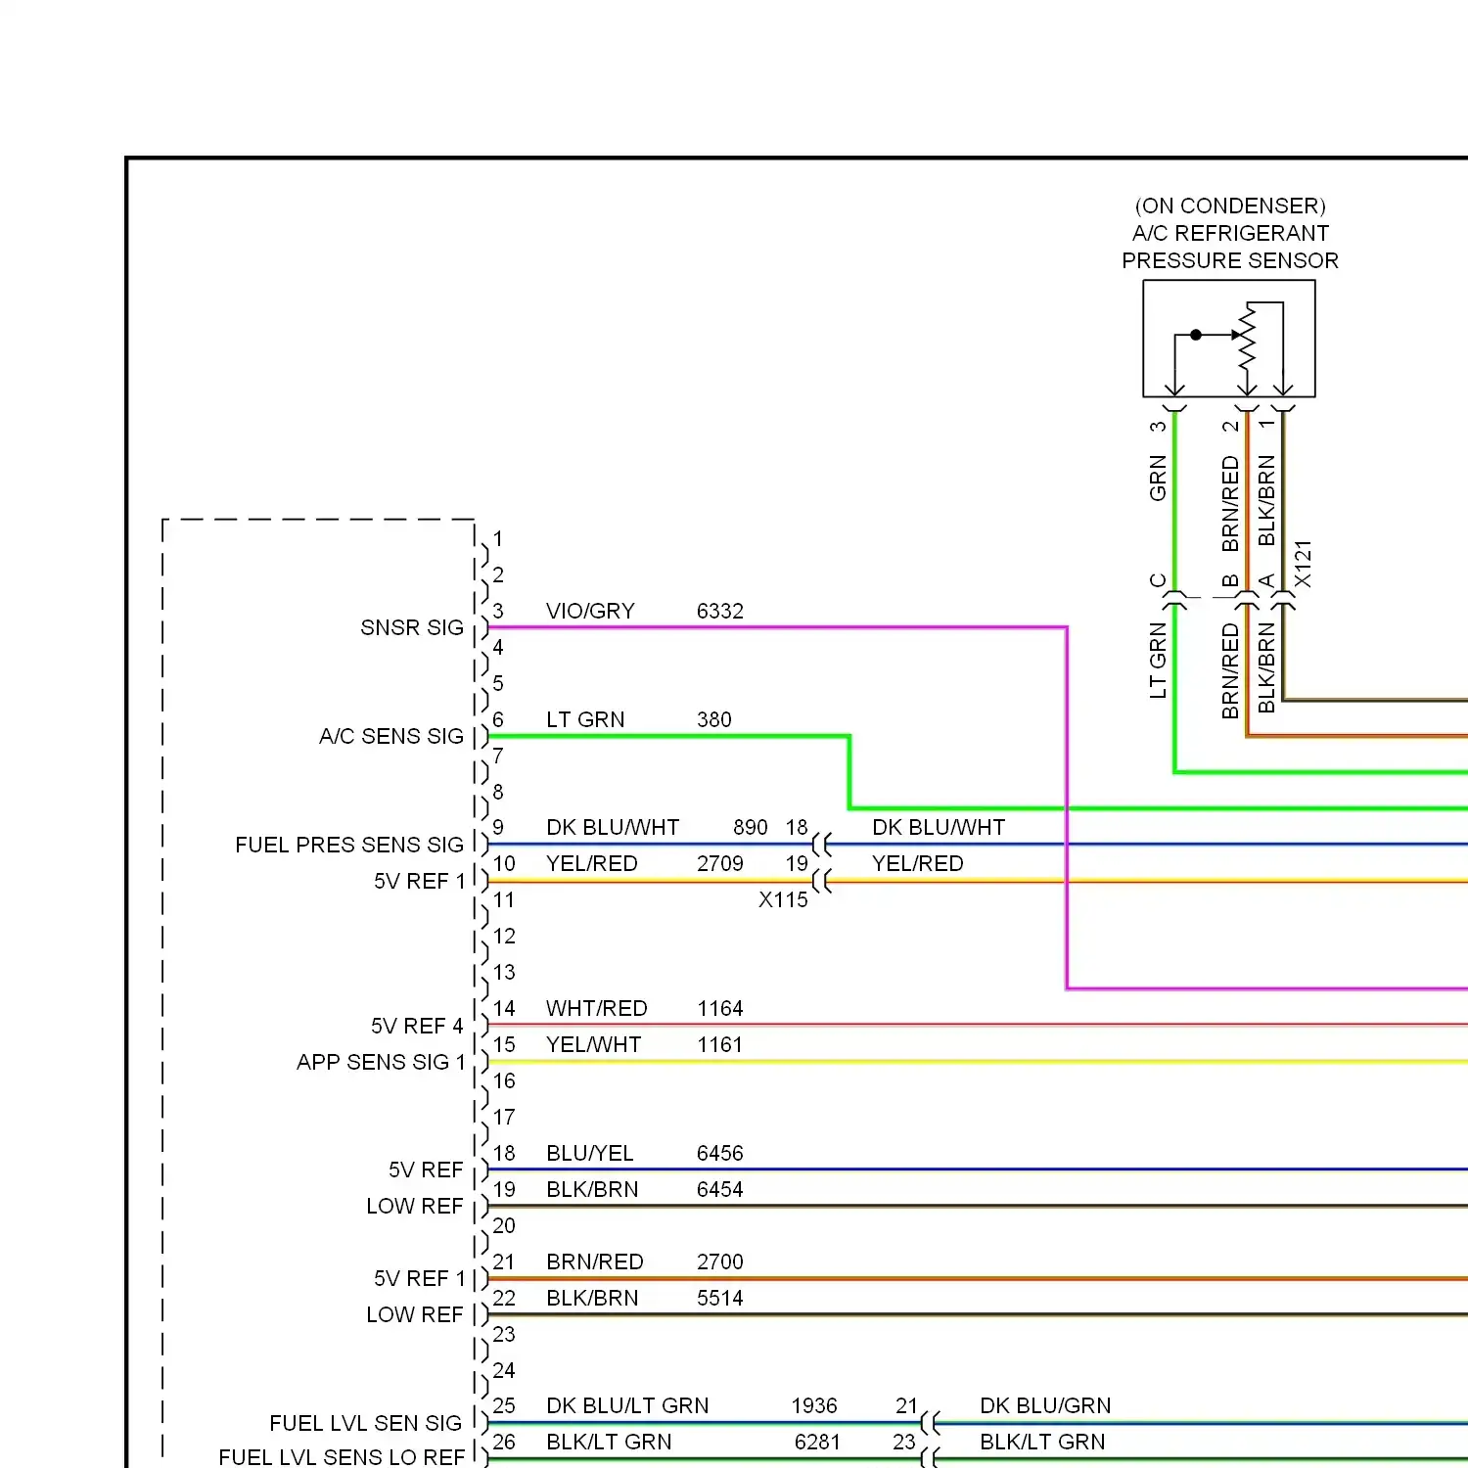The height and width of the screenshot is (1468, 1468).
Task: Click the "SNSR SIG" pin label
Action: click(x=411, y=627)
